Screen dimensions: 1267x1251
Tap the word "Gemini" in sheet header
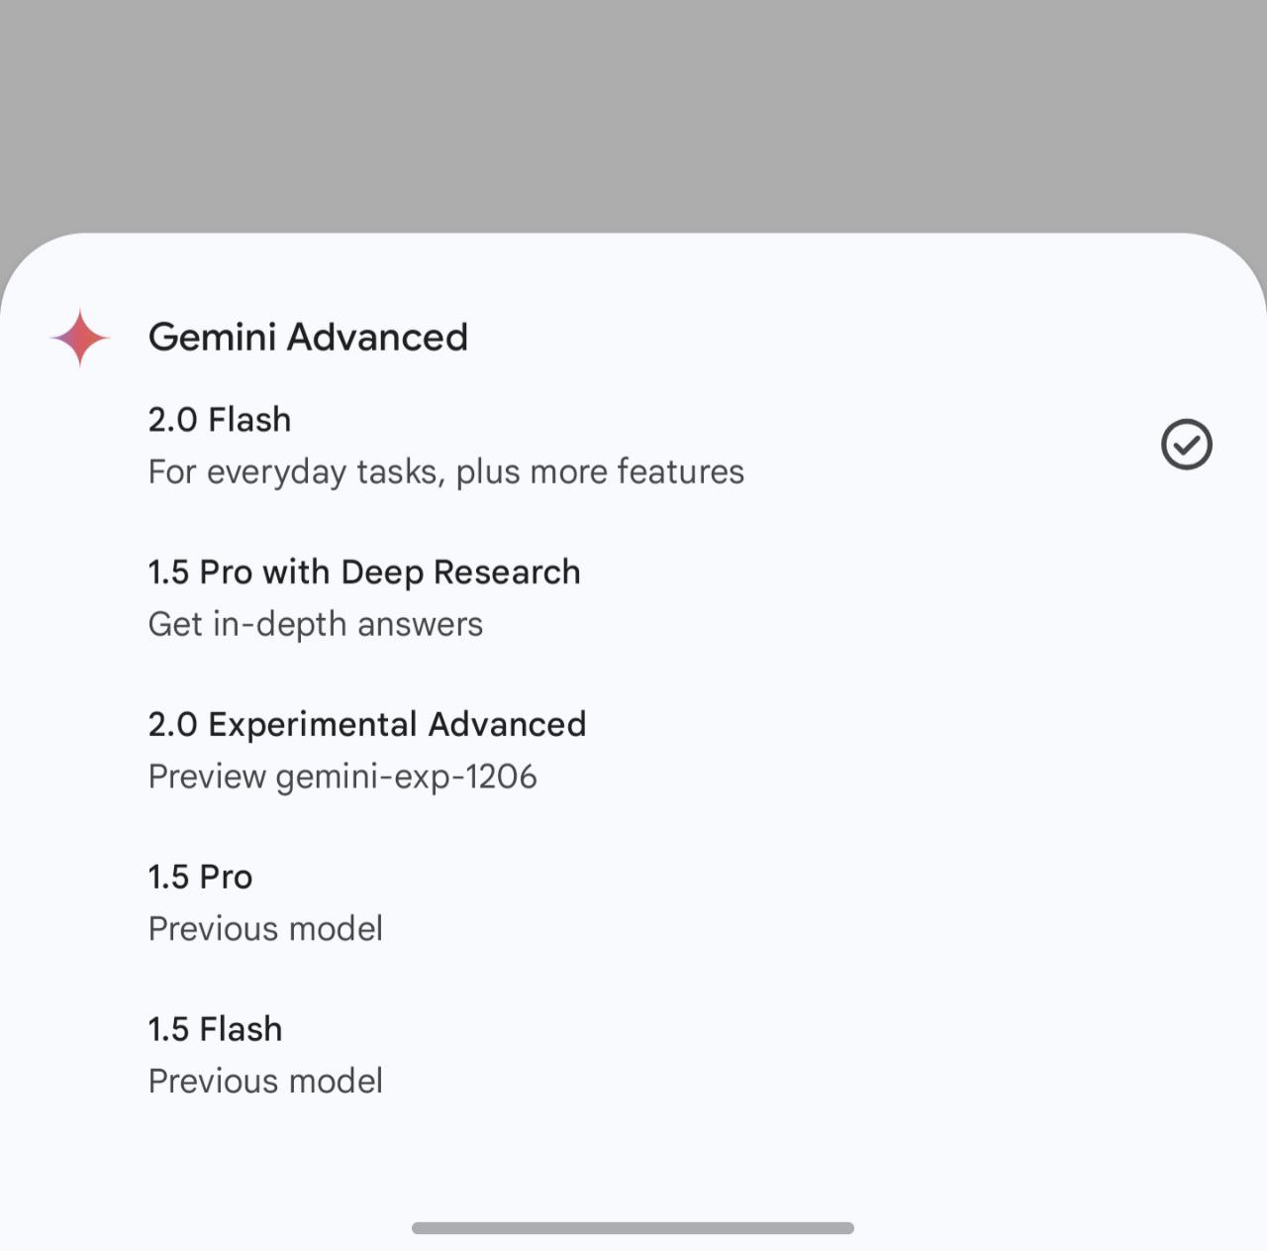tap(212, 338)
